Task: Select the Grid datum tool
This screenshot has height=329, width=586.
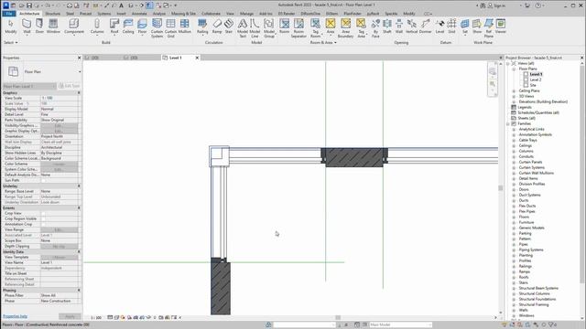Action: click(x=451, y=27)
